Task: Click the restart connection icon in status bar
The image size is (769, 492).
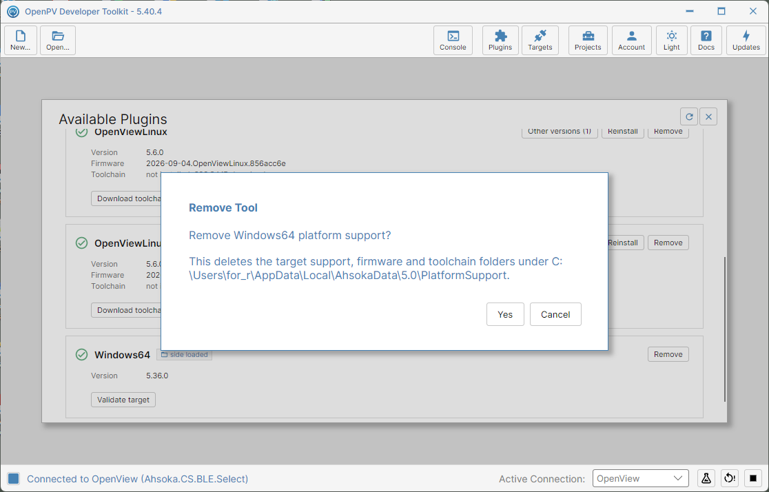Action: tap(730, 478)
